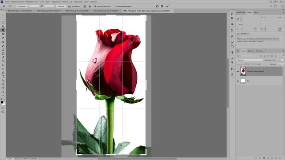Swap crop width and height values

coord(41,6)
